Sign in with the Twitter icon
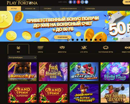 (86, 2)
